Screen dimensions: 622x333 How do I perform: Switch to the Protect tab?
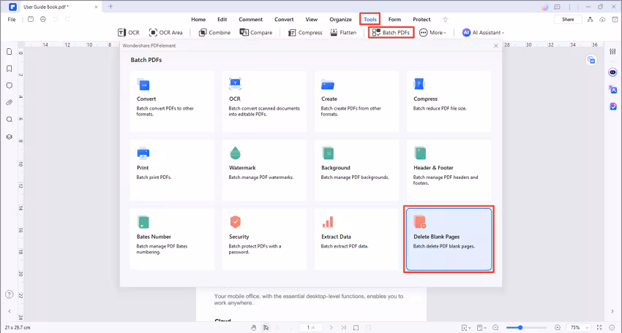[x=421, y=19]
